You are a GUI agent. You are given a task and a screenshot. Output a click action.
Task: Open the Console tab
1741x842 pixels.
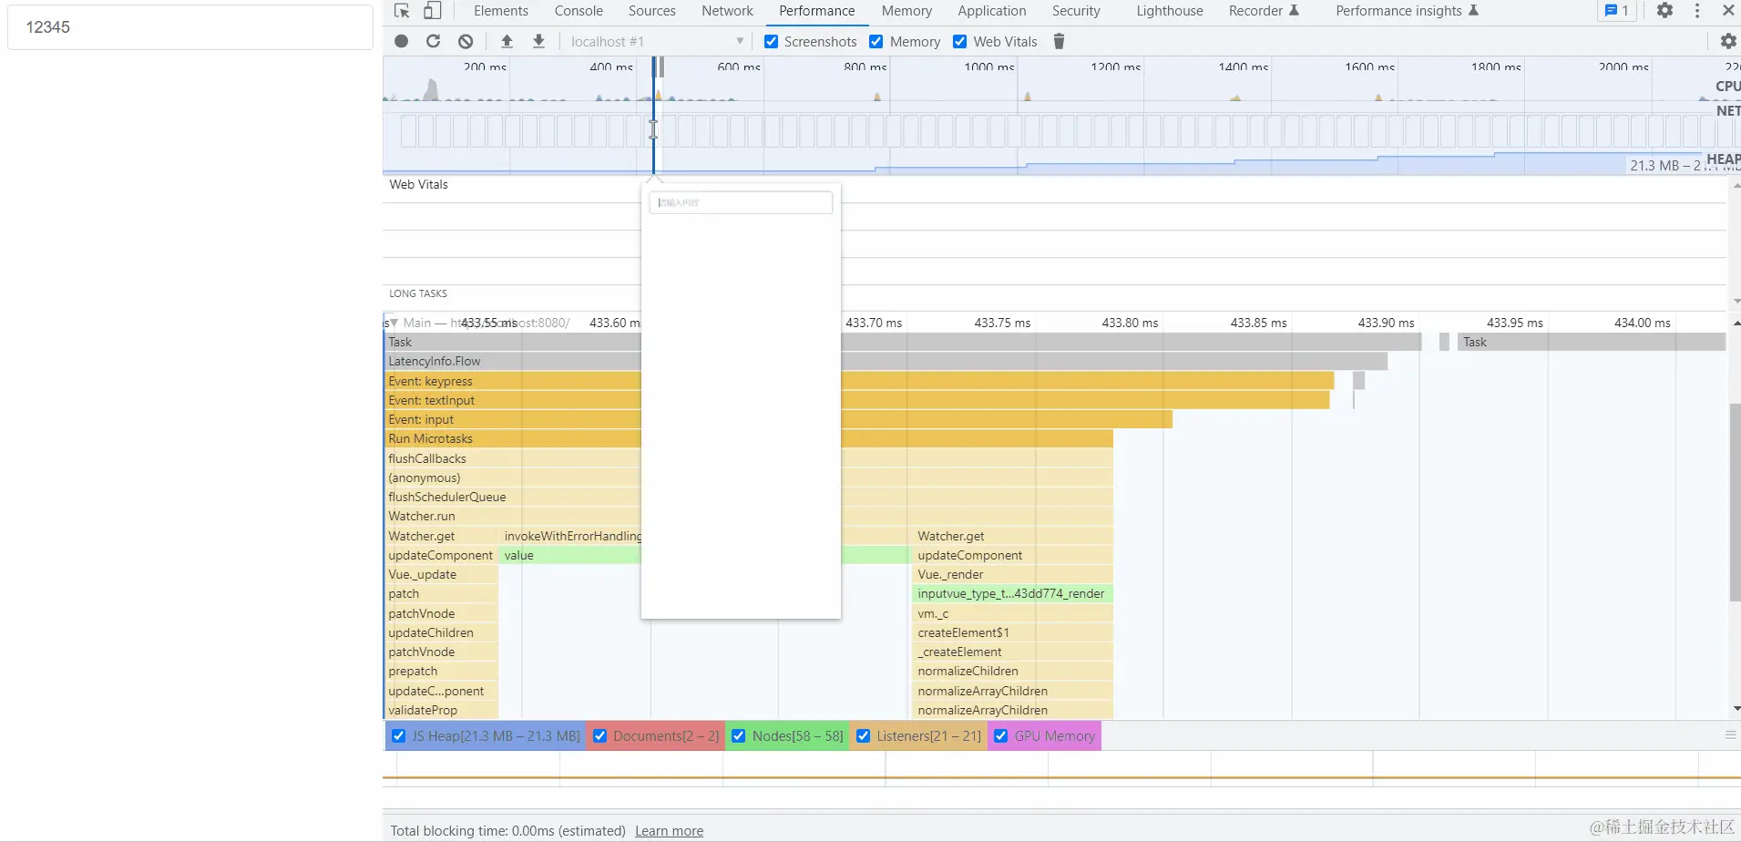click(x=579, y=11)
